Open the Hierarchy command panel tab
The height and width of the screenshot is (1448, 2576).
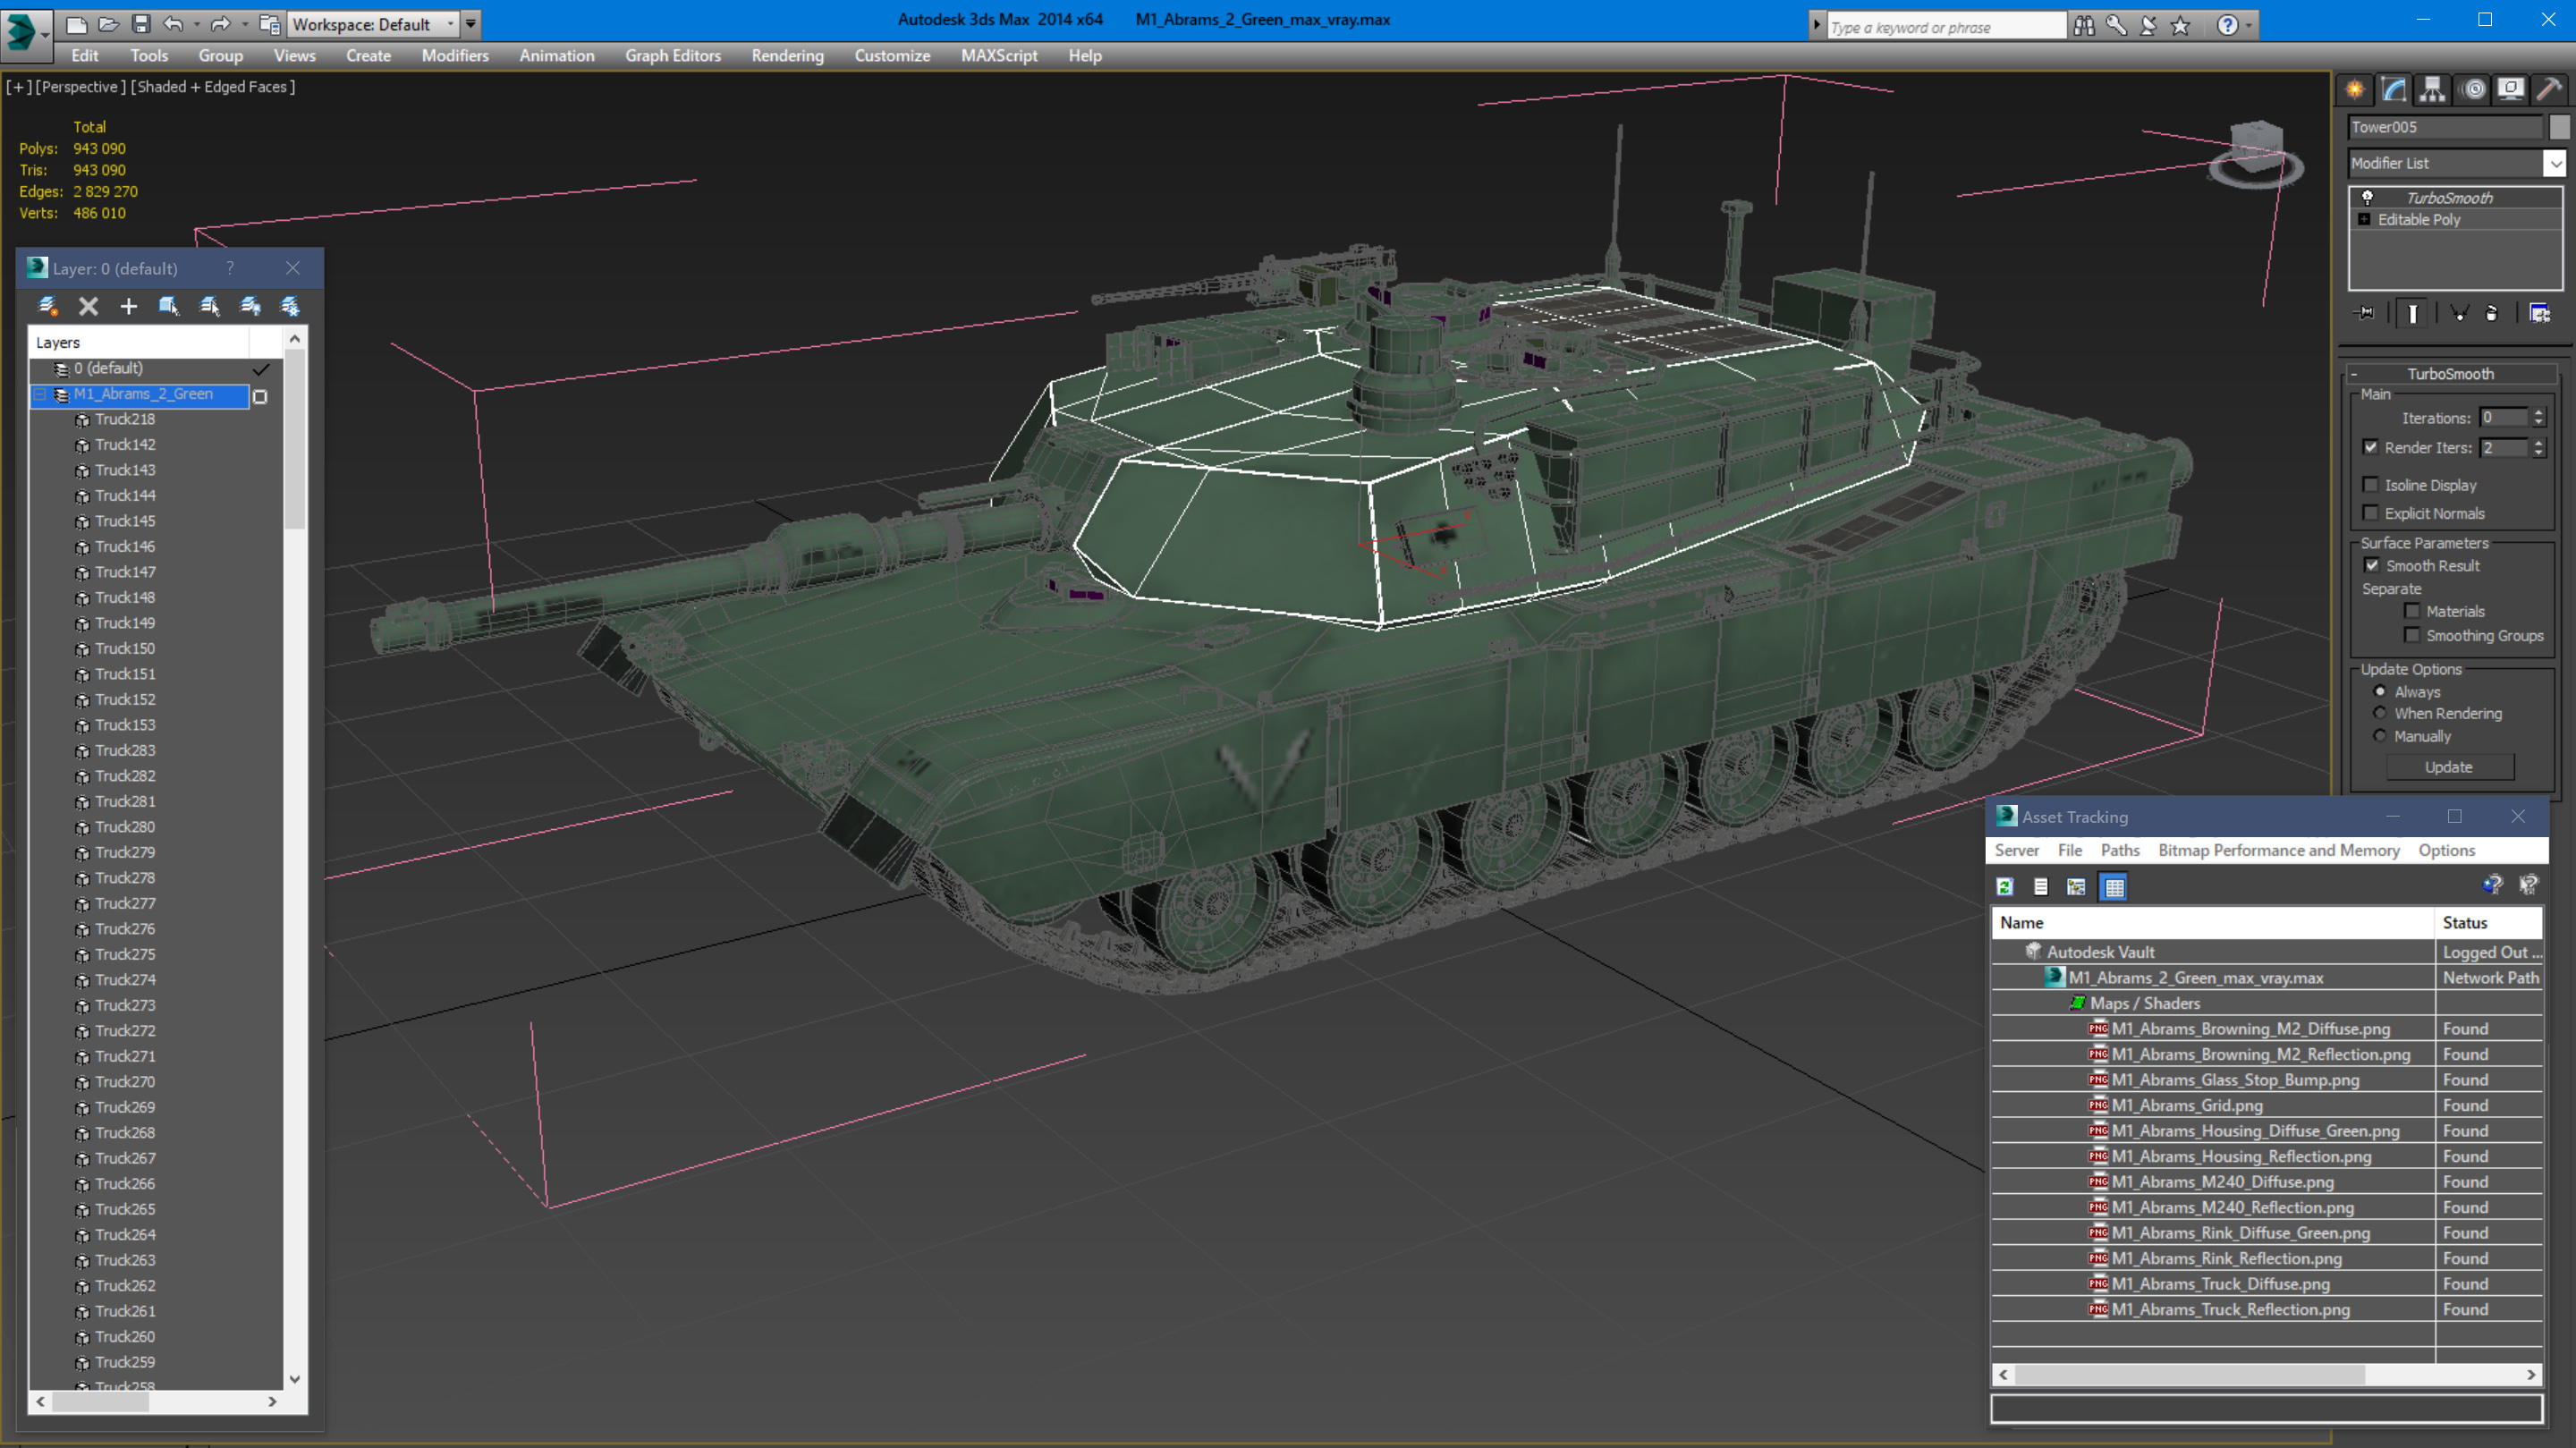tap(2433, 89)
